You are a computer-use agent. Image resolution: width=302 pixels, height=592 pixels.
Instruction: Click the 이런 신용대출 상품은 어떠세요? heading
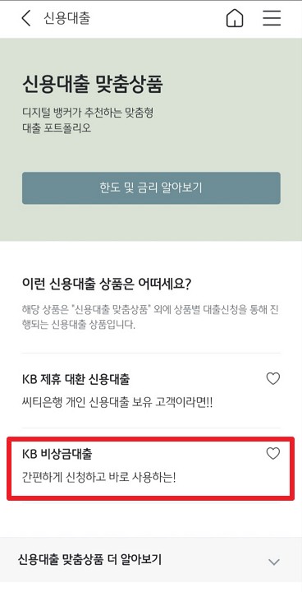(108, 284)
